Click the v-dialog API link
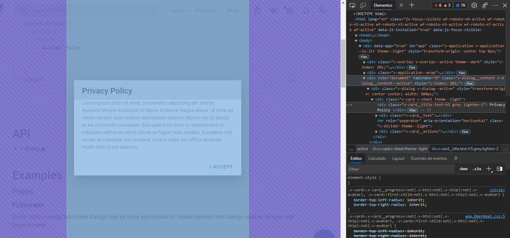This screenshot has height=238, width=510. coord(32,149)
